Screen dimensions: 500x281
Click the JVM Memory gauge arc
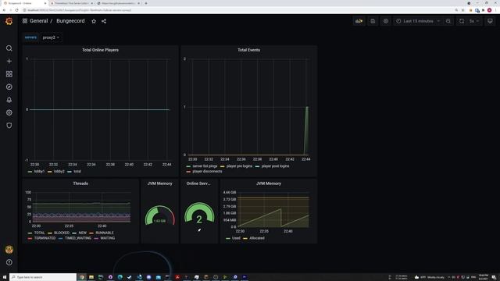(159, 215)
